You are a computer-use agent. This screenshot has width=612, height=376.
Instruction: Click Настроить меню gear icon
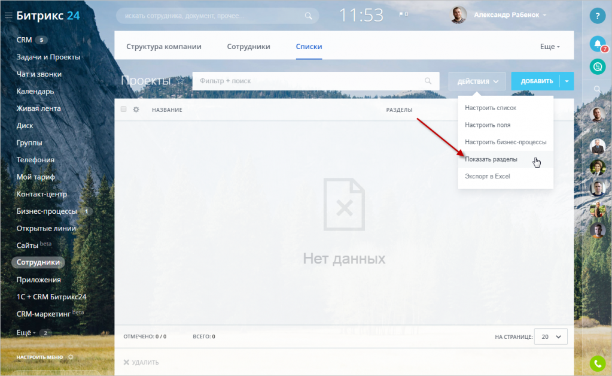(x=71, y=357)
